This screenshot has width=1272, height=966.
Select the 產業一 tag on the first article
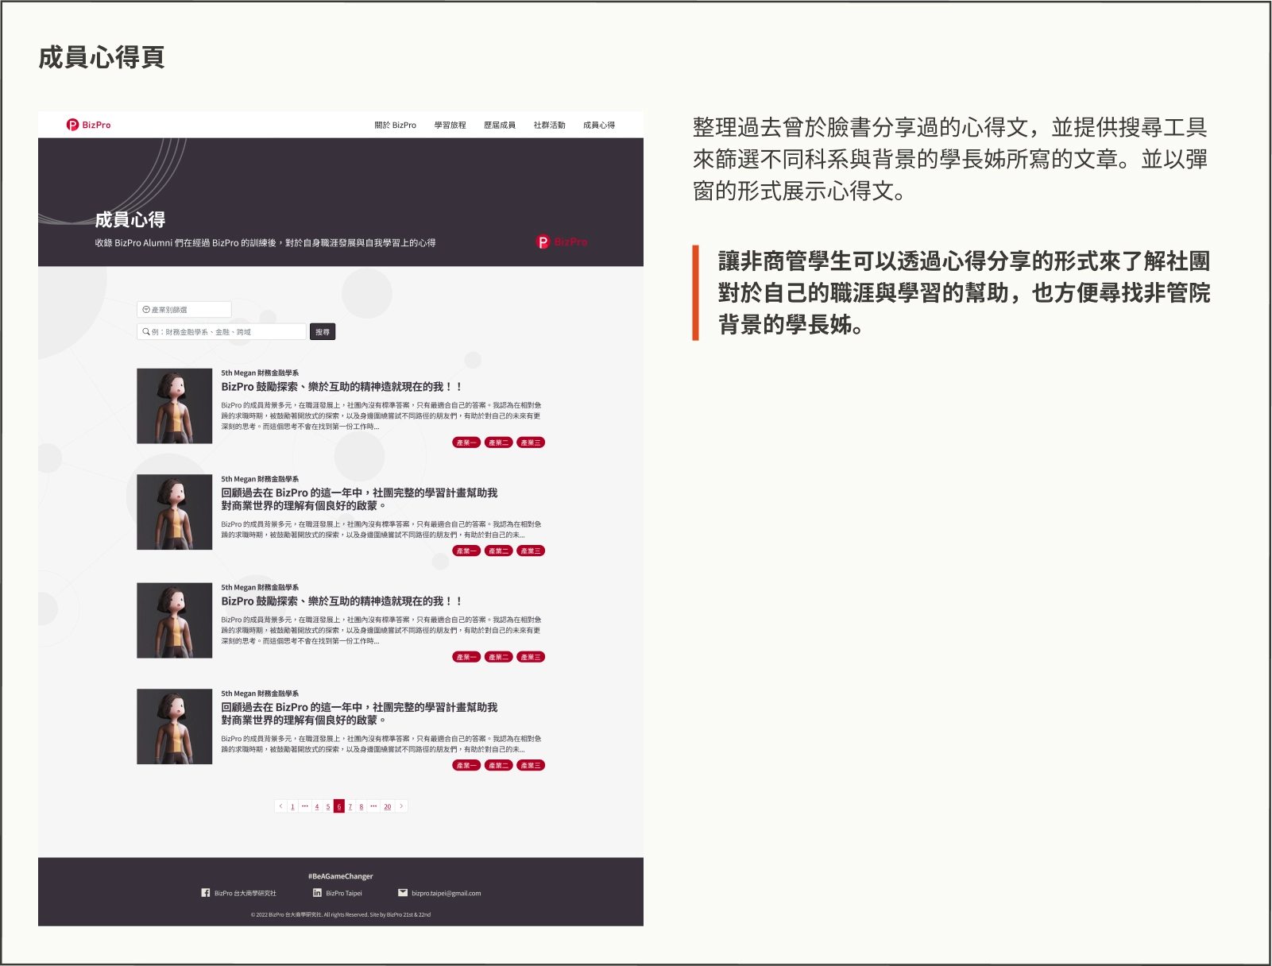coord(466,442)
